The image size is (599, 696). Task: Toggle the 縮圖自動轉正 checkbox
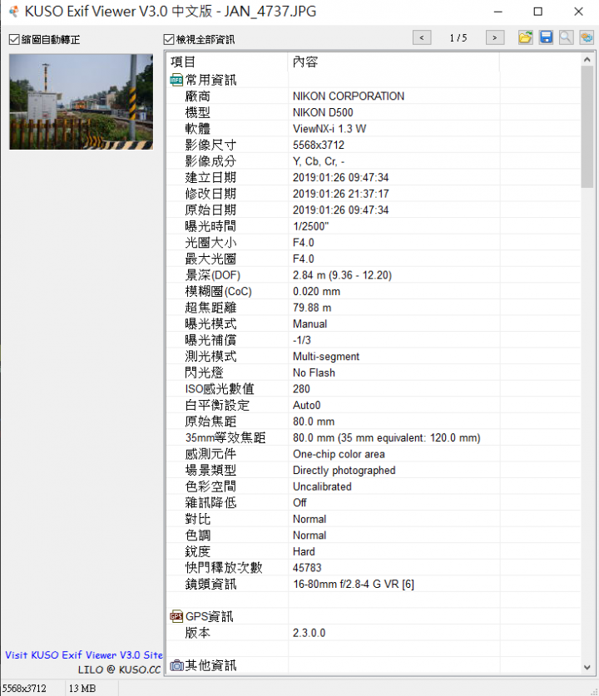coord(14,40)
